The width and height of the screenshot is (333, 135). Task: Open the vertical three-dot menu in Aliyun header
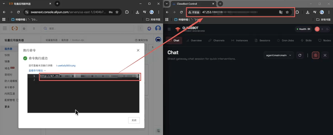(x=141, y=28)
